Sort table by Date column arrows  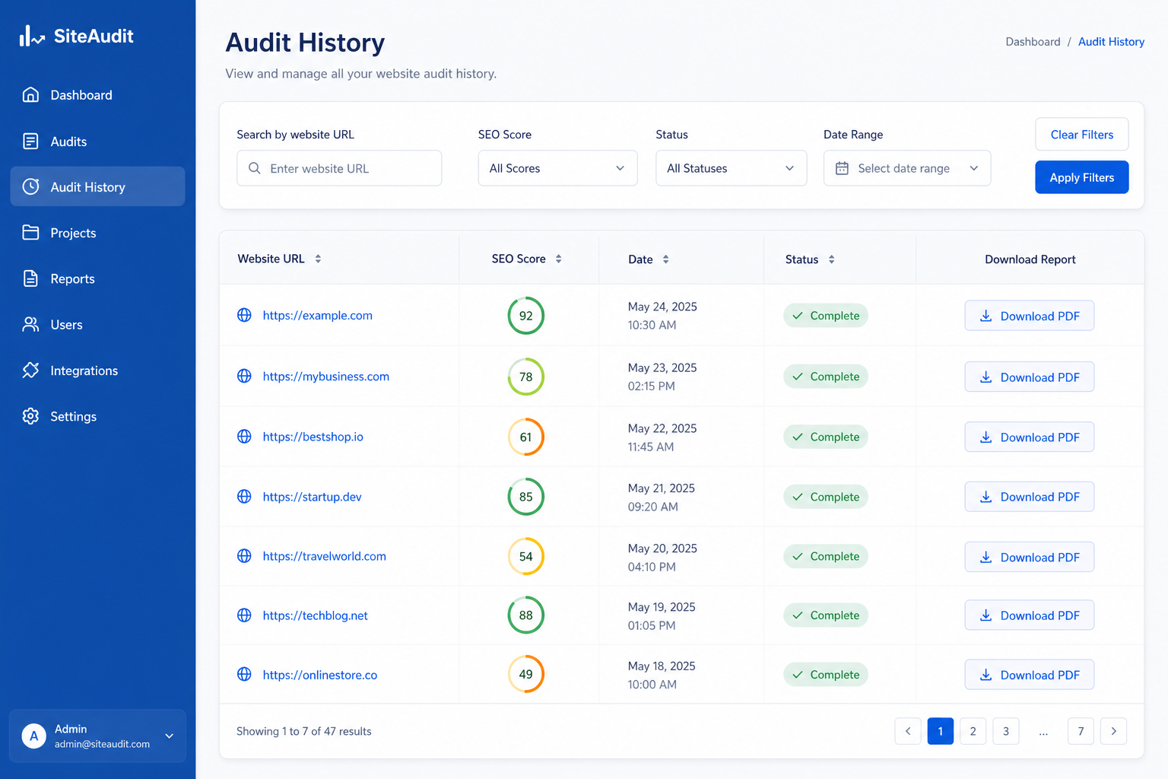click(x=666, y=259)
